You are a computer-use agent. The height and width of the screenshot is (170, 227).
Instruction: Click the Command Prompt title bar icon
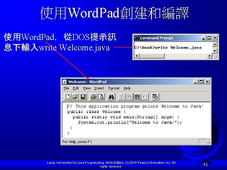137,37
